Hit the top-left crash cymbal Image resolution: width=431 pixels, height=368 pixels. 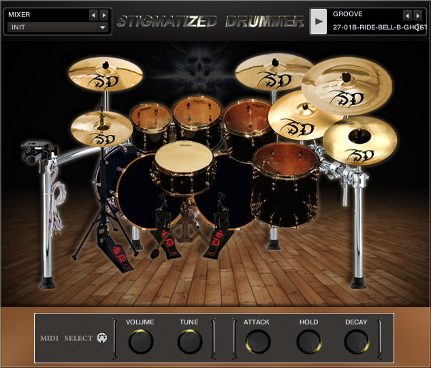pyautogui.click(x=106, y=74)
